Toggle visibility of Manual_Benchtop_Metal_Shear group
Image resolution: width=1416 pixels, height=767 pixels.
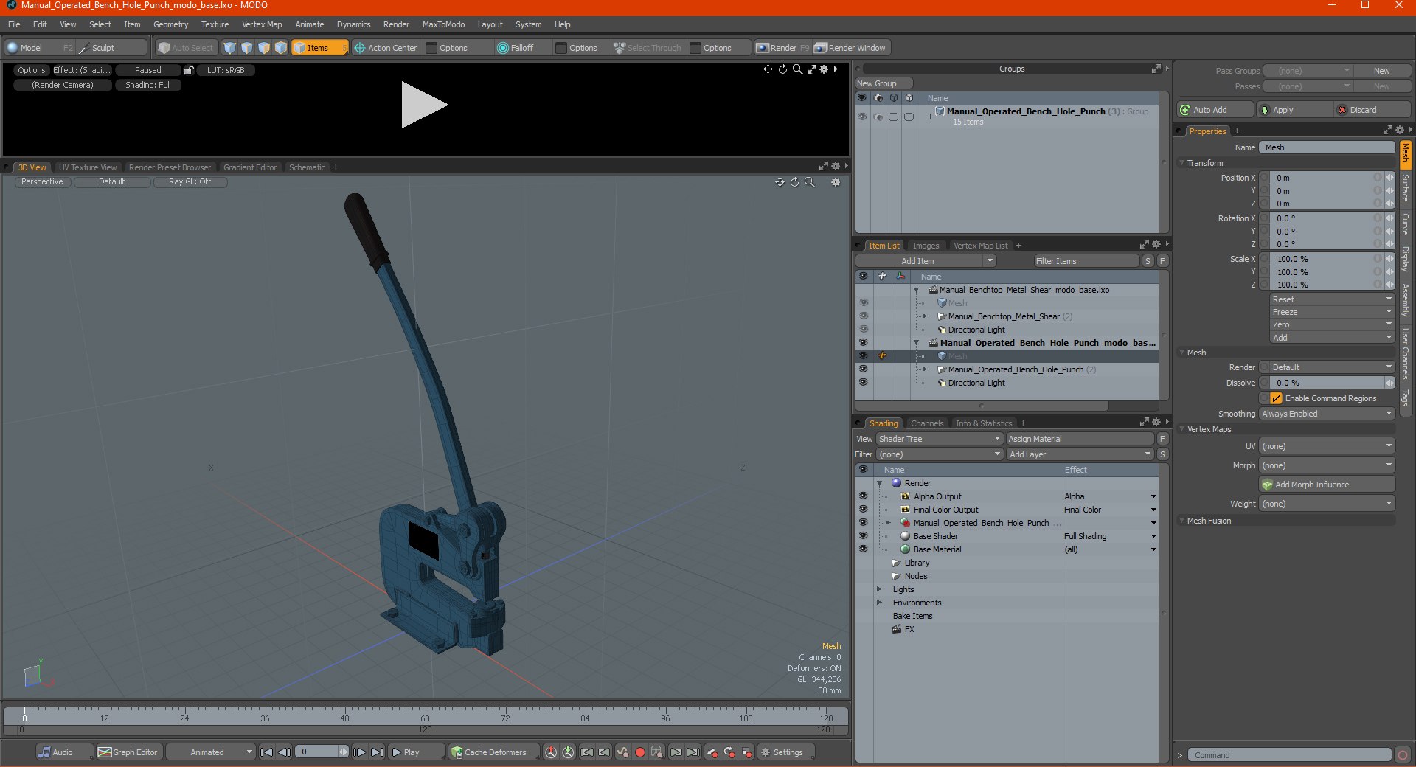[863, 316]
